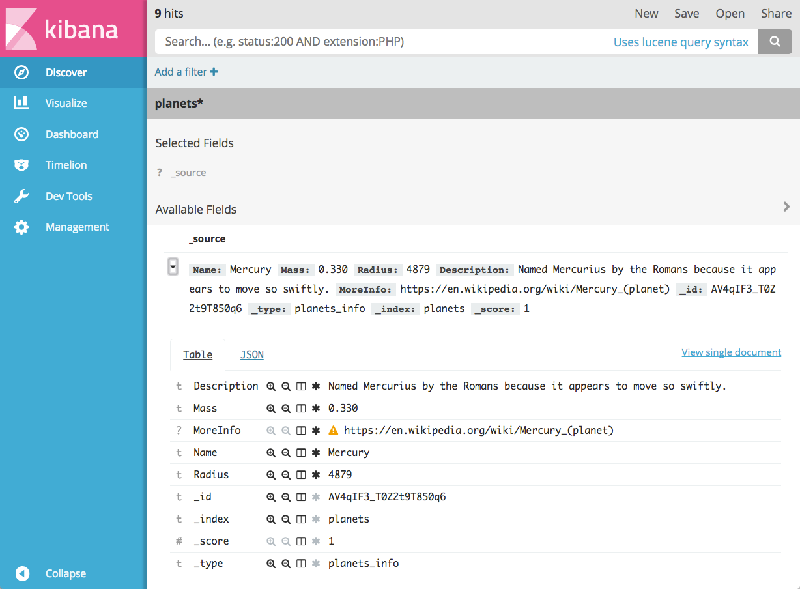Toggle Radius column in table
Screen dimensions: 800x589
pyautogui.click(x=301, y=475)
